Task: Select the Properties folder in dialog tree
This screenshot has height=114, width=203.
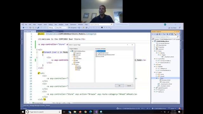Action: point(77,53)
